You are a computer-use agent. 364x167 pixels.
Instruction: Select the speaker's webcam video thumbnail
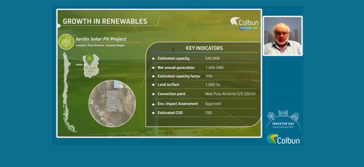[x=283, y=36]
